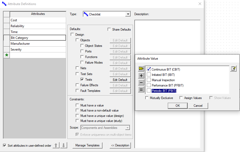Check the Nets box
This screenshot has width=240, height=152.
click(77, 68)
